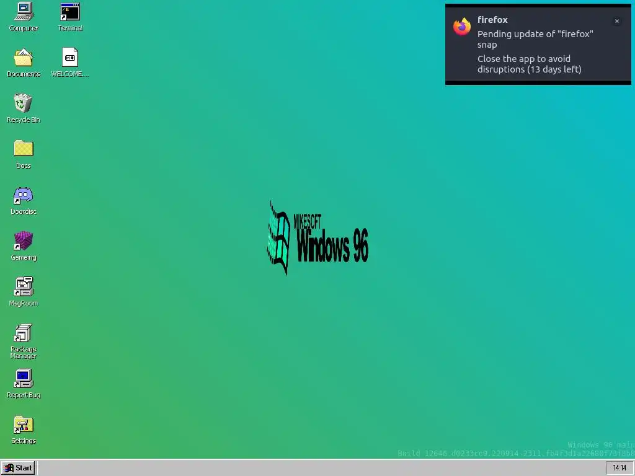Click the 'Close the app to avoid disruptions' text
Image resolution: width=635 pixels, height=476 pixels.
point(530,64)
